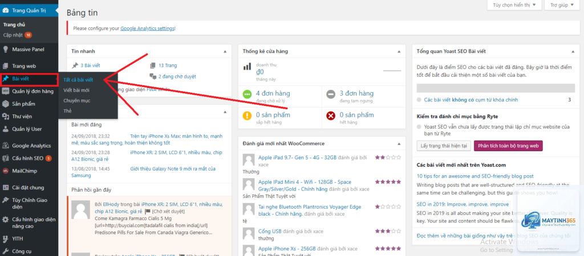This screenshot has width=584, height=256.
Task: Open Massive Panel lightbulb icon
Action: pyautogui.click(x=6, y=49)
